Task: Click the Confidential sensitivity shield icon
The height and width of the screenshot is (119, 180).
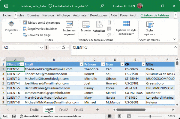Action: click(x=50, y=6)
